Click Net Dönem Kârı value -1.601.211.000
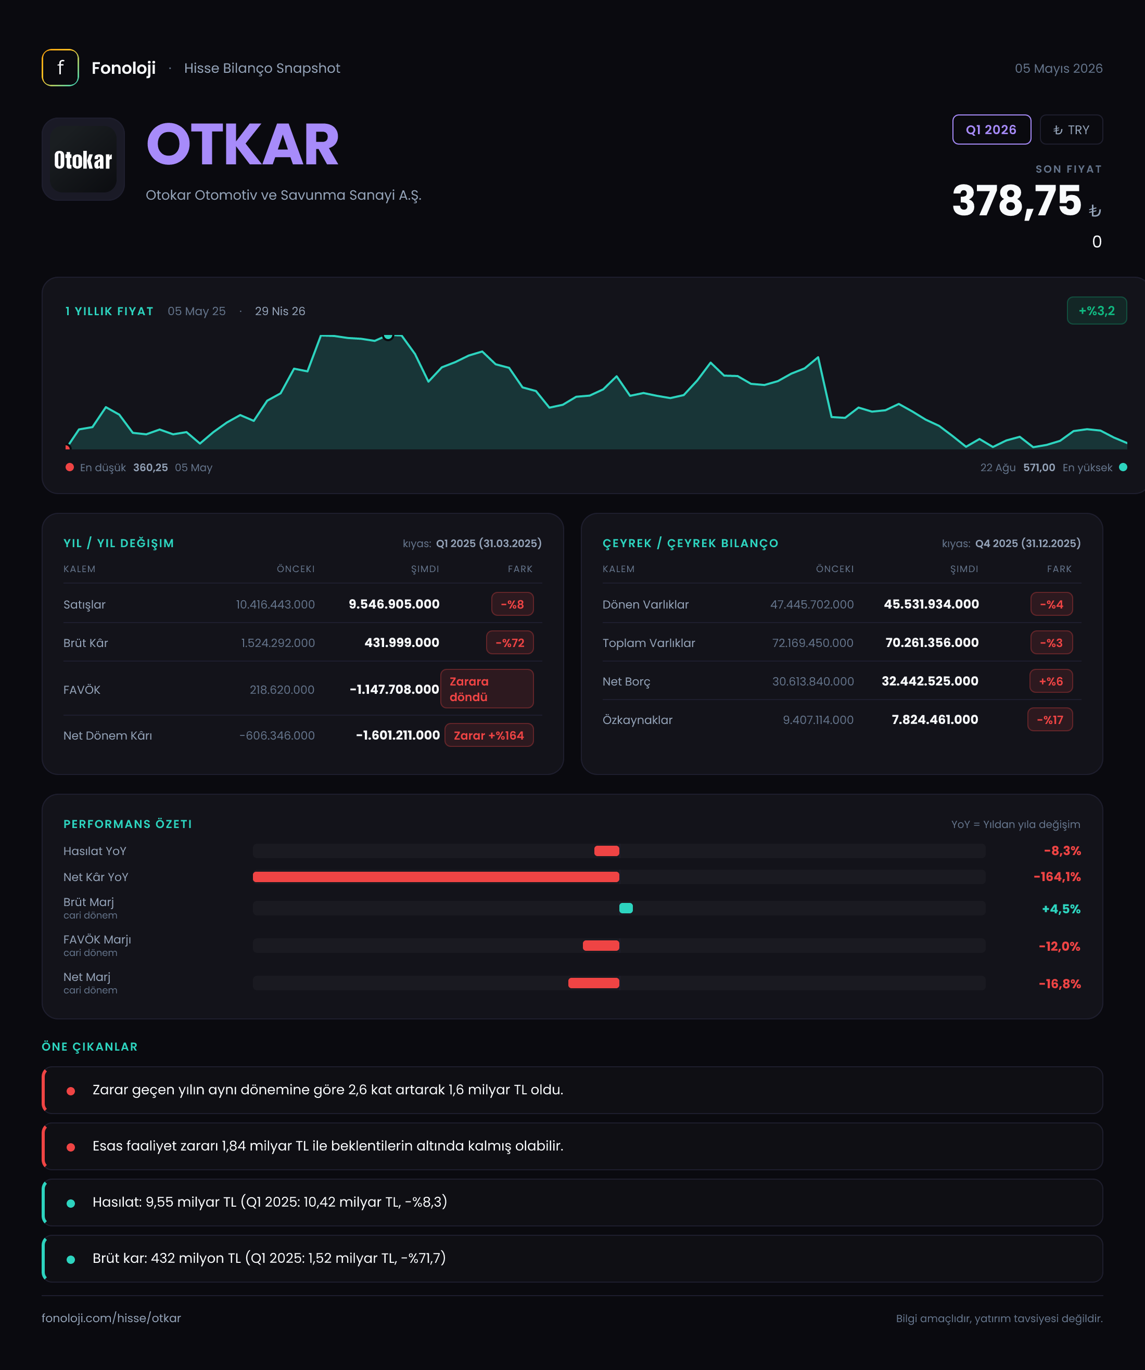The width and height of the screenshot is (1145, 1370). (398, 735)
